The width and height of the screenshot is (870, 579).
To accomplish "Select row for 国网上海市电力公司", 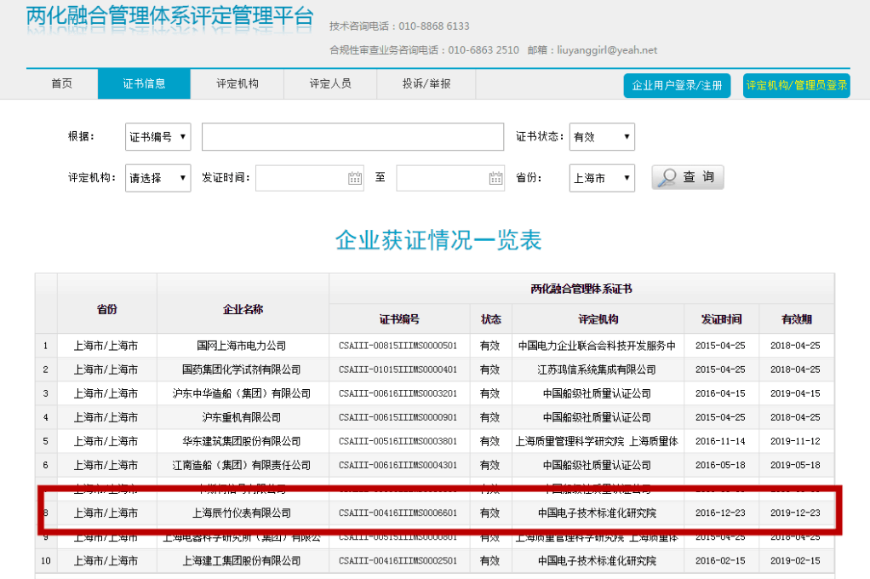I will [241, 346].
